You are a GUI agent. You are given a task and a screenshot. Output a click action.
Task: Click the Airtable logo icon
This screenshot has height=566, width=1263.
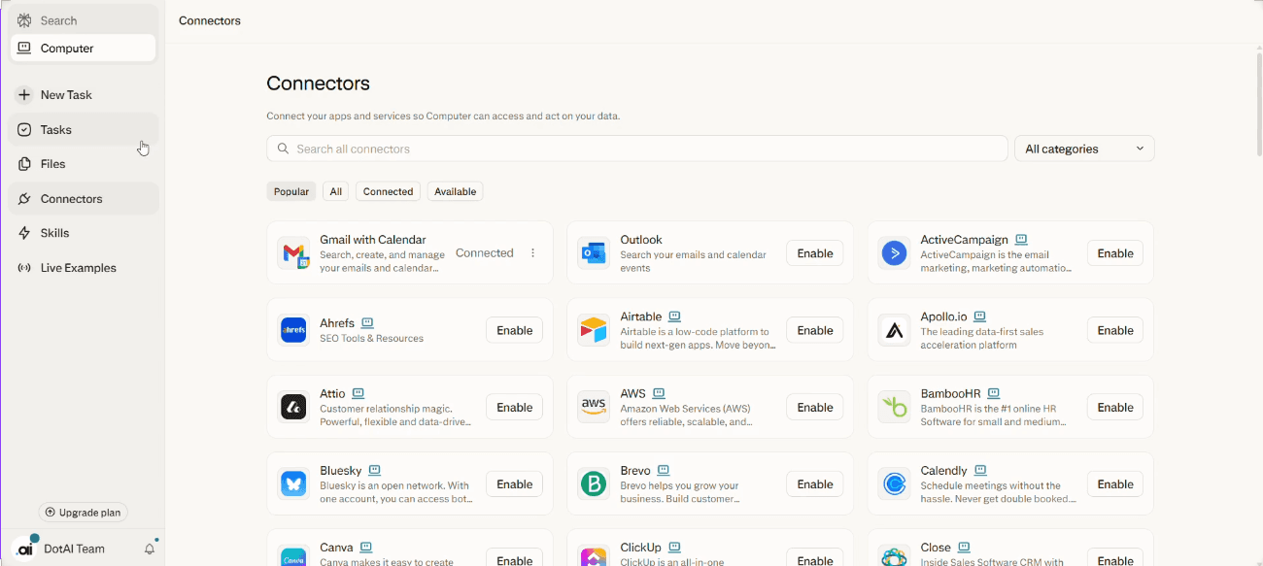(x=594, y=330)
